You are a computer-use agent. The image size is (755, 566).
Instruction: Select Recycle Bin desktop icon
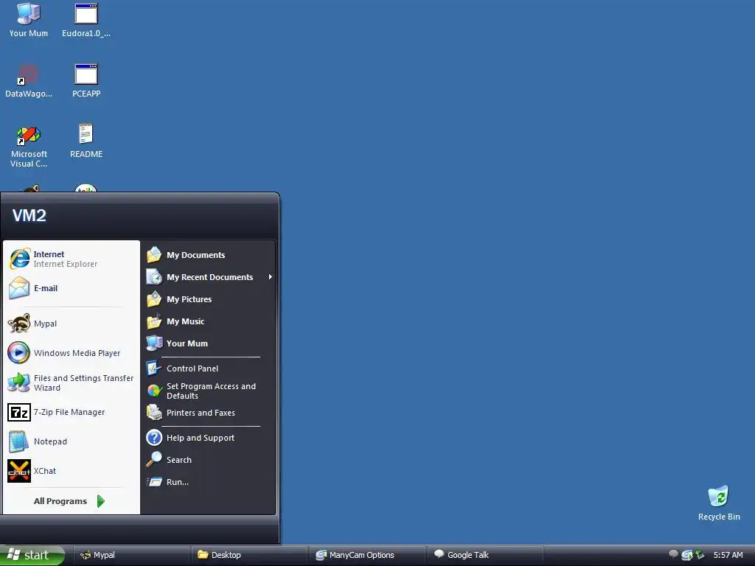pyautogui.click(x=719, y=503)
